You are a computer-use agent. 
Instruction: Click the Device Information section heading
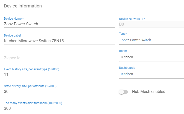tap(23, 6)
